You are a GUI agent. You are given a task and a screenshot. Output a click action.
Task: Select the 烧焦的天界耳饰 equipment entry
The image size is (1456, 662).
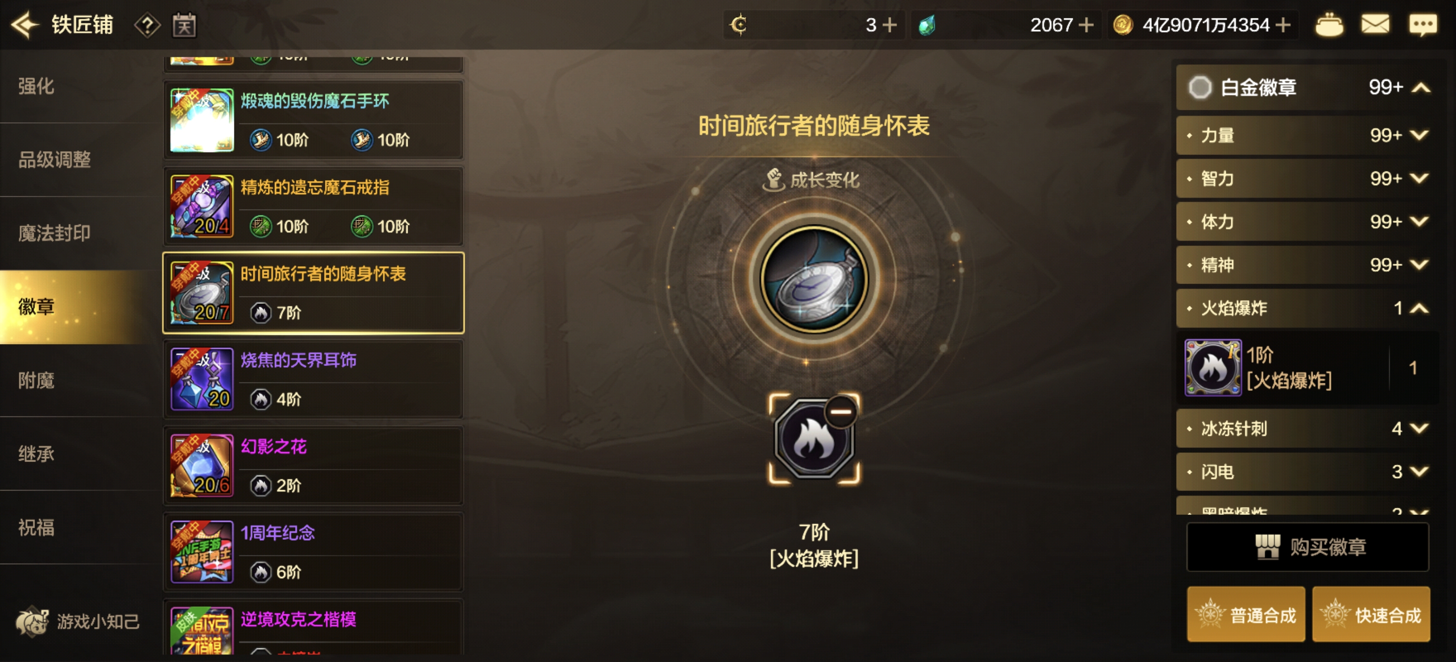(314, 379)
